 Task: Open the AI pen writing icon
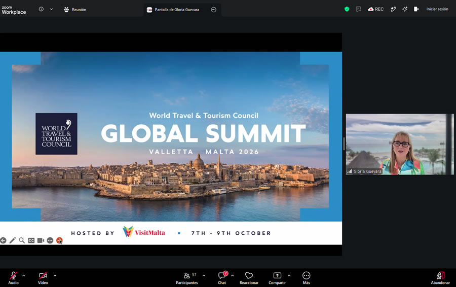(x=393, y=9)
